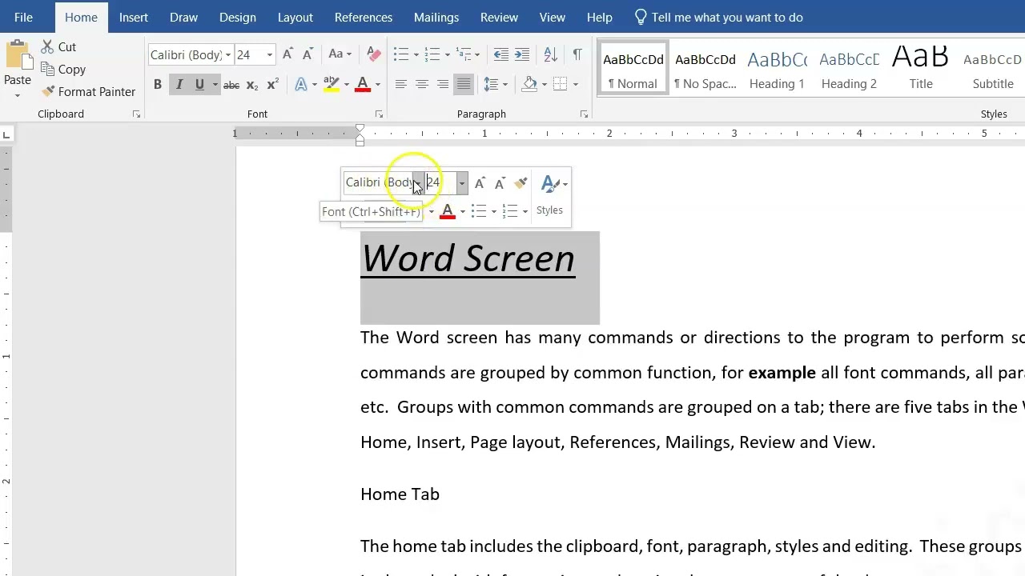Click the Paste clipboard icon

(18, 56)
